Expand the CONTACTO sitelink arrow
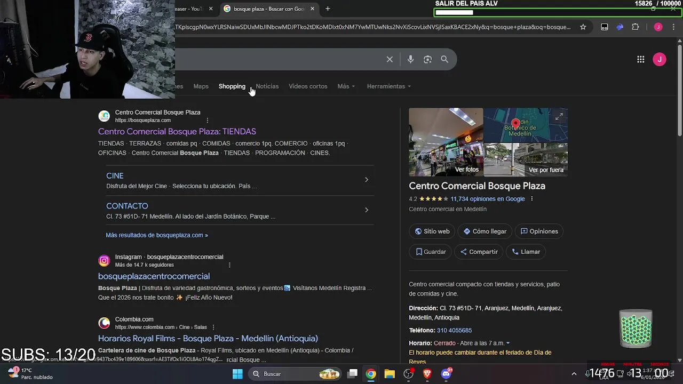Screen dimensions: 683x384 click(367, 210)
